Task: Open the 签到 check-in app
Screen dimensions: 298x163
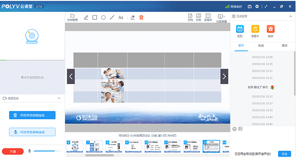Action: [x=240, y=31]
